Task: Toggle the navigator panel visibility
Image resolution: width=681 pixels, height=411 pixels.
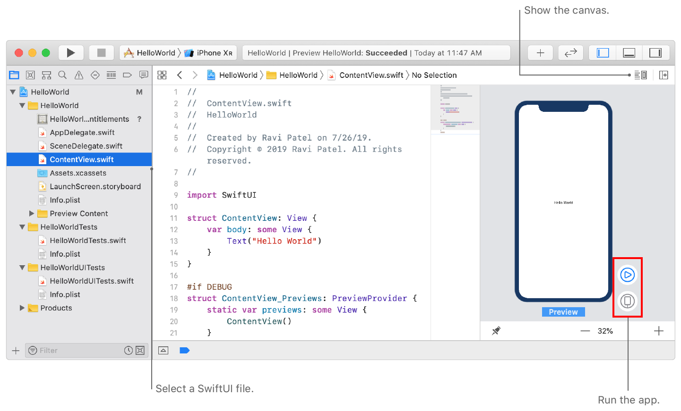Action: click(603, 53)
